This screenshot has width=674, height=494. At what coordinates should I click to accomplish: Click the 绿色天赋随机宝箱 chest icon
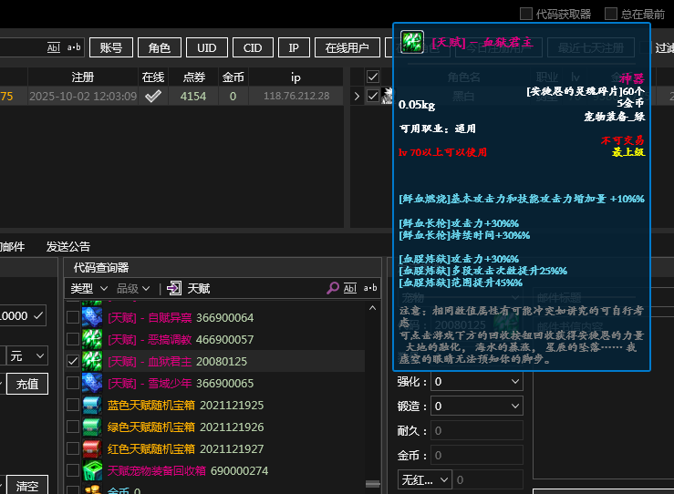tap(92, 427)
